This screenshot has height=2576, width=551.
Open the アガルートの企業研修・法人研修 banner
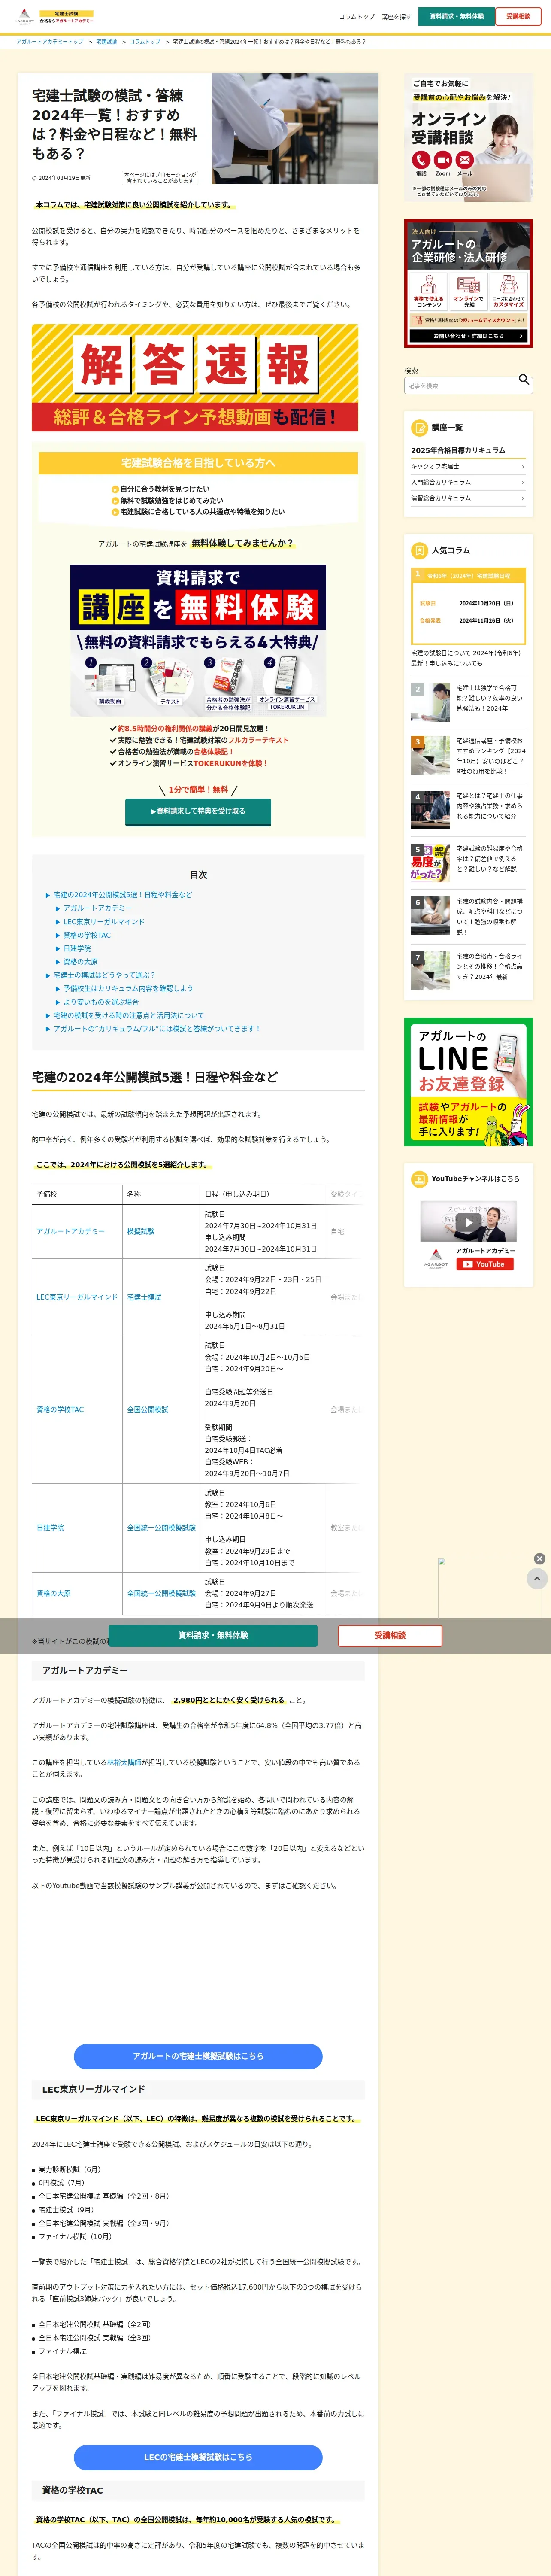pos(468,283)
